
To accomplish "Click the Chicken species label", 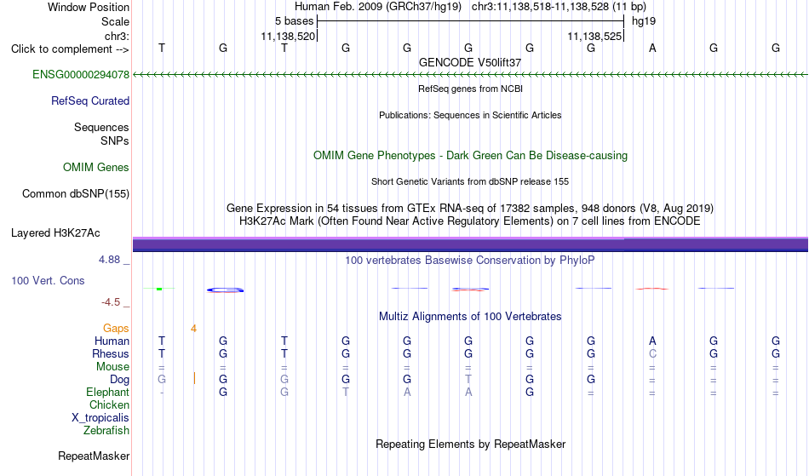I will (x=109, y=404).
